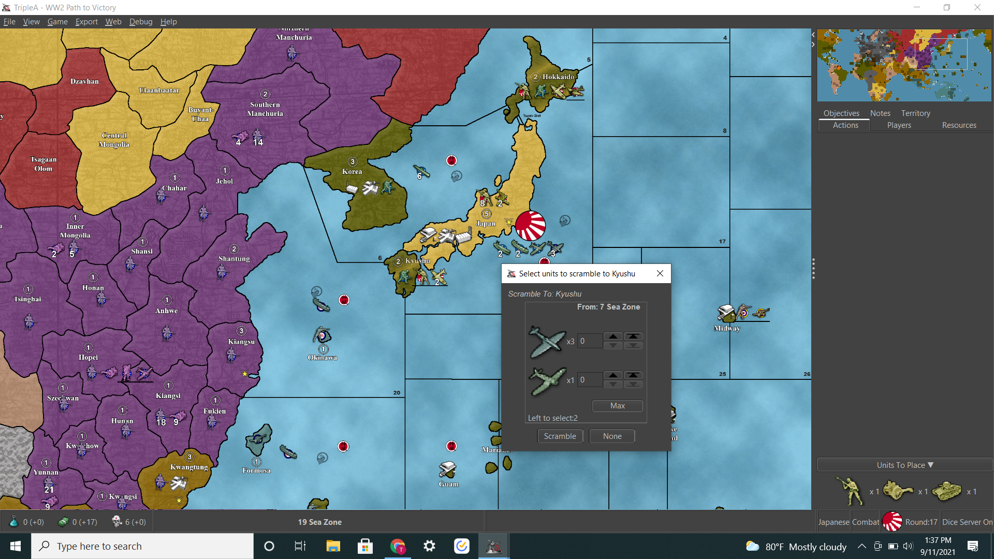The height and width of the screenshot is (559, 994).
Task: Expand the side panel with the right arrow
Action: [813, 45]
